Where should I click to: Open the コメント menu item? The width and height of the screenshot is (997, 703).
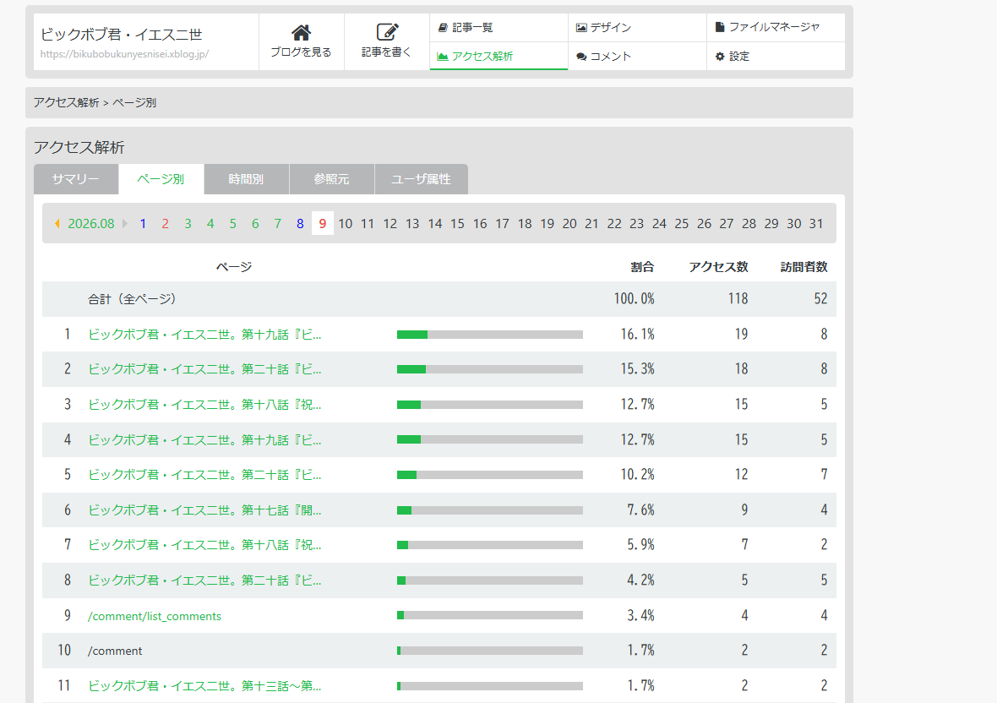(x=637, y=57)
